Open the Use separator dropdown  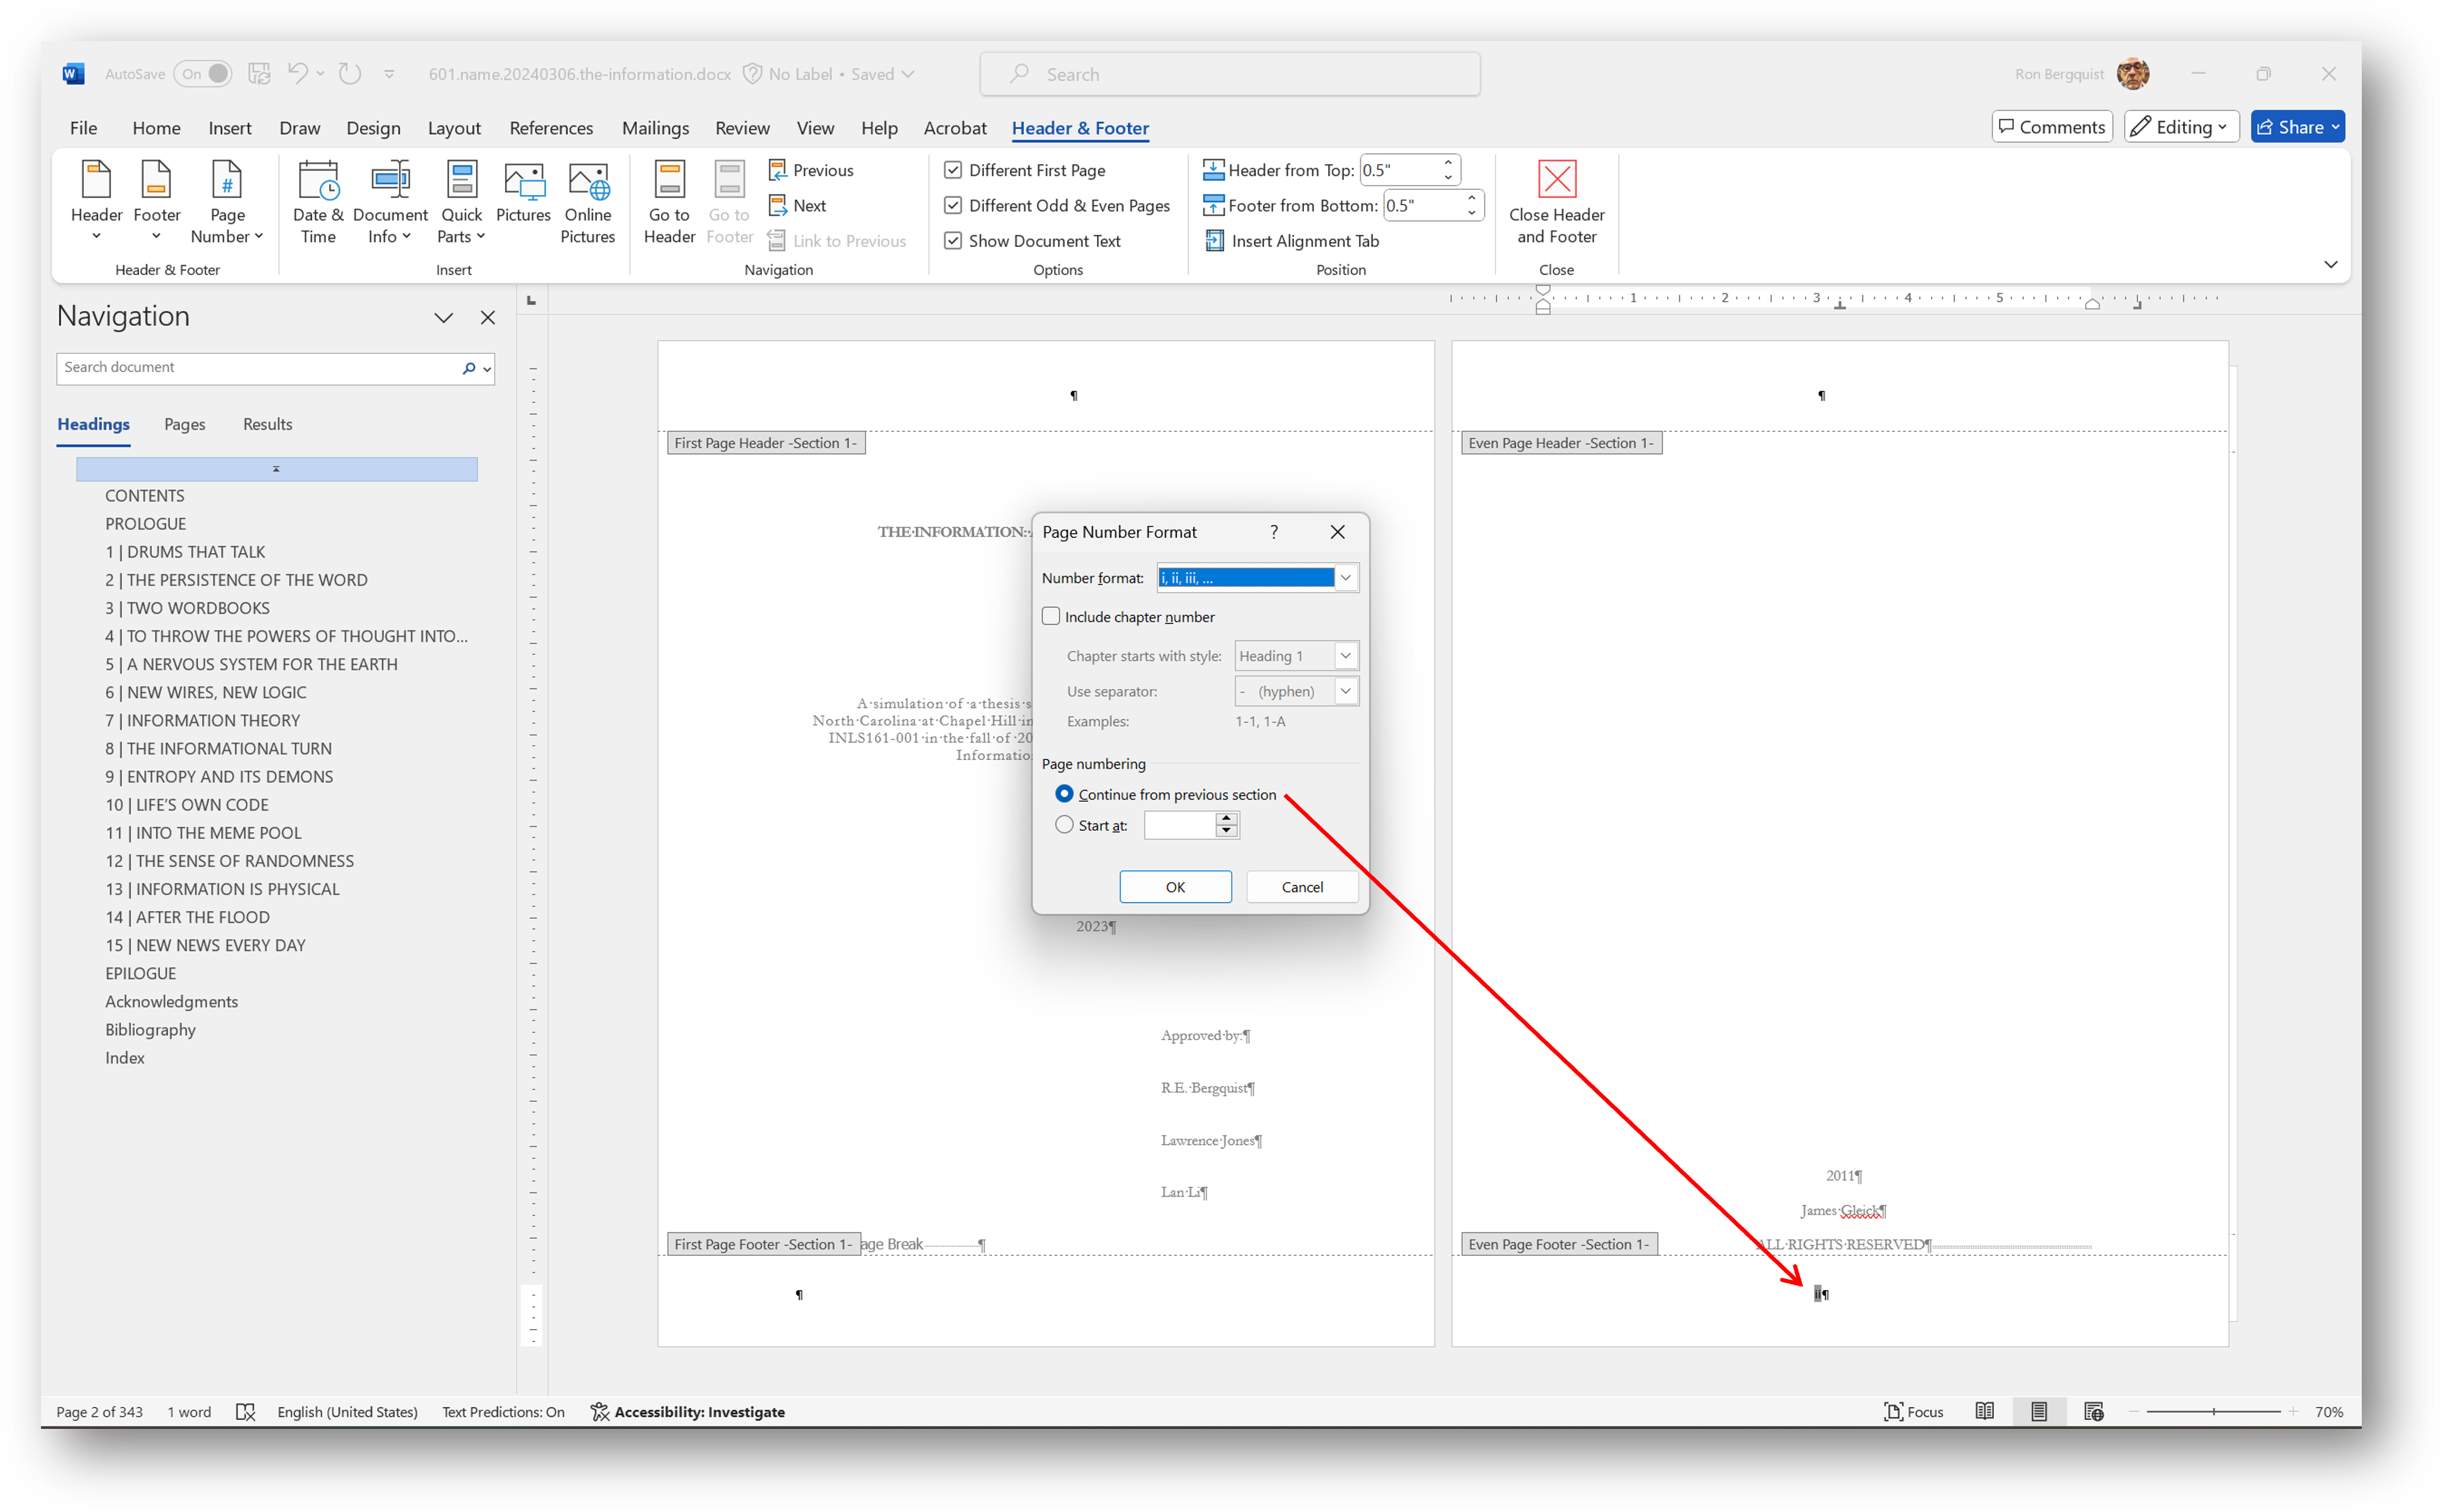point(1346,691)
